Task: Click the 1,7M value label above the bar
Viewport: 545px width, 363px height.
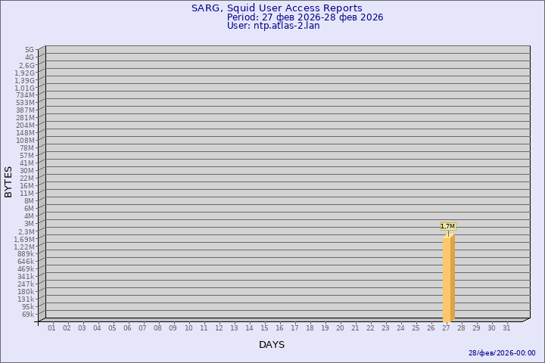Action: [447, 226]
